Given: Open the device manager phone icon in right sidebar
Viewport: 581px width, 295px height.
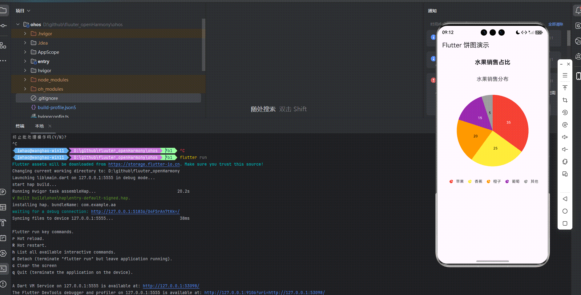Looking at the screenshot, I should point(578,76).
